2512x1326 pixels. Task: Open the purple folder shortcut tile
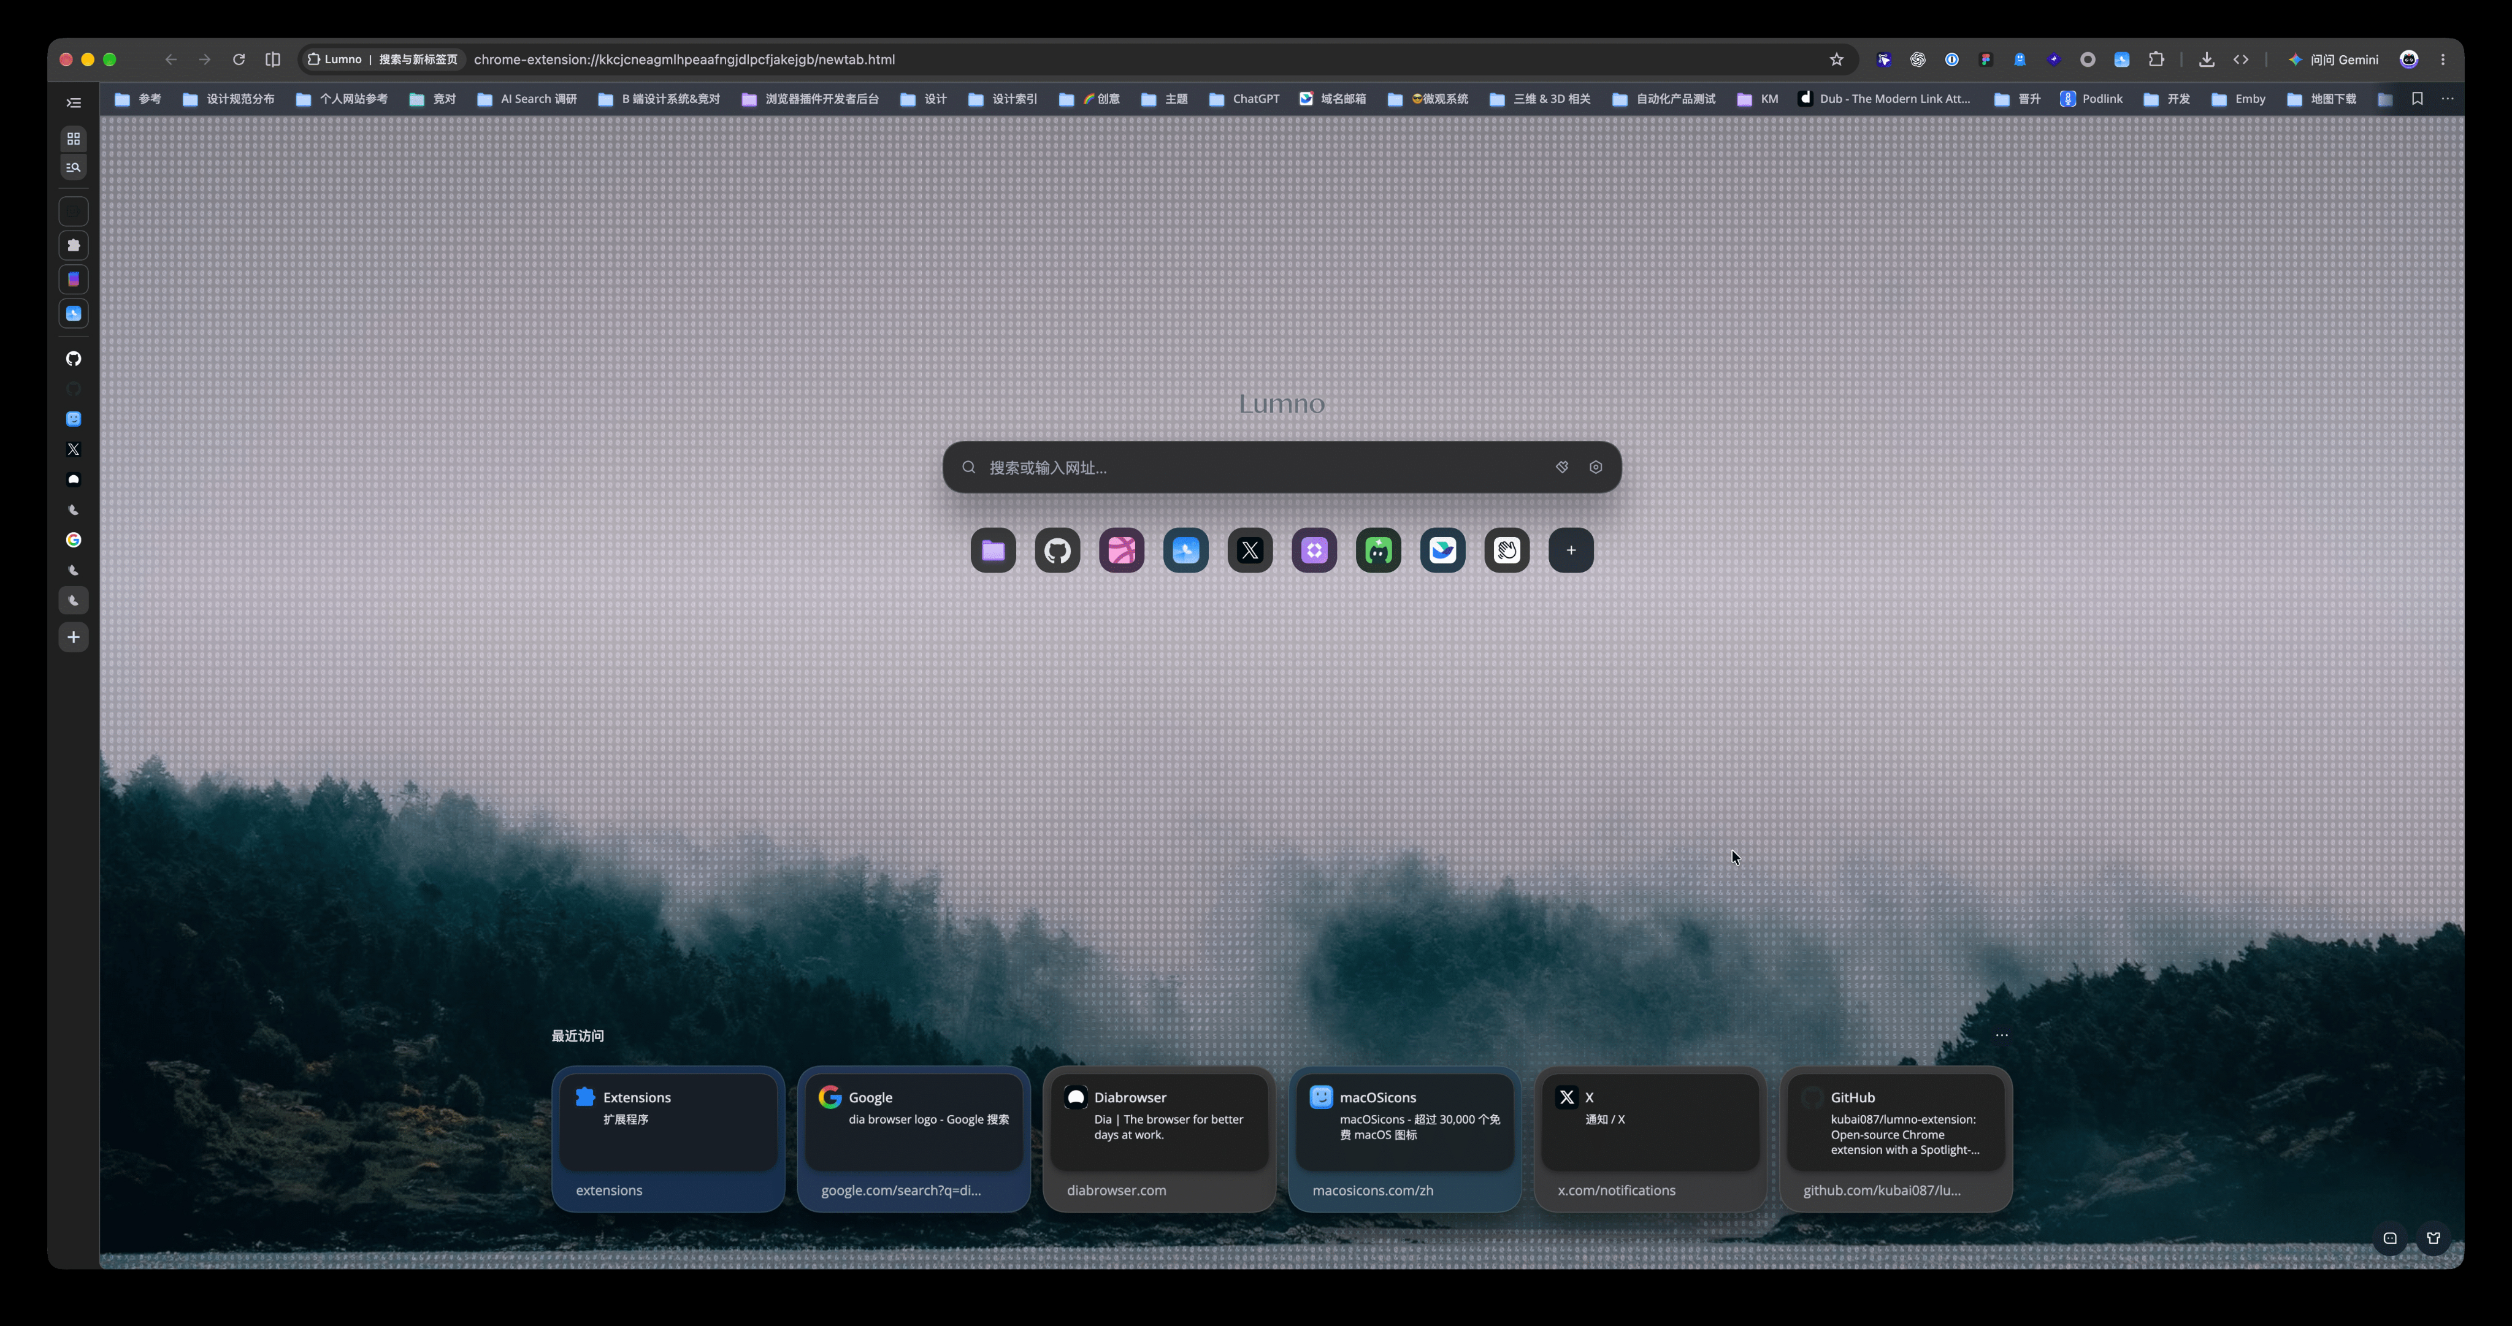click(x=993, y=550)
